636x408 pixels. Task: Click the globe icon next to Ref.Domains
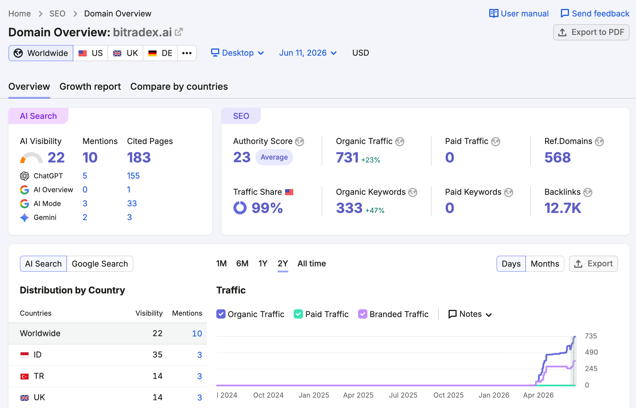pos(599,141)
